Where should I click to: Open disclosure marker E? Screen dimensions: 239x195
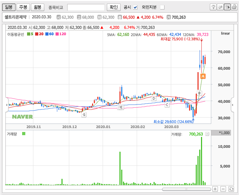pos(121,107)
